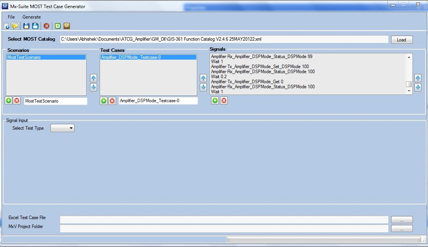
Task: Click the new document icon in the toolbar
Action: (7, 26)
